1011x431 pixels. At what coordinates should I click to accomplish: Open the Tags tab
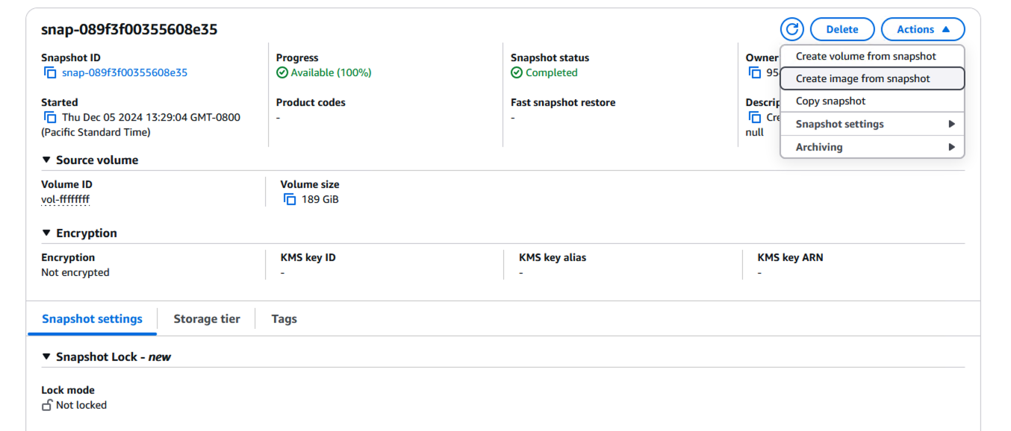tap(284, 318)
